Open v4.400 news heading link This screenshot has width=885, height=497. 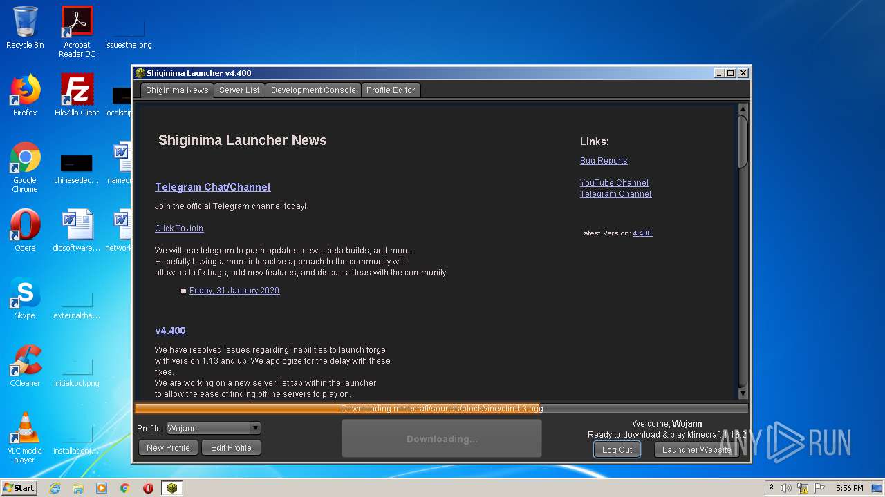point(170,331)
